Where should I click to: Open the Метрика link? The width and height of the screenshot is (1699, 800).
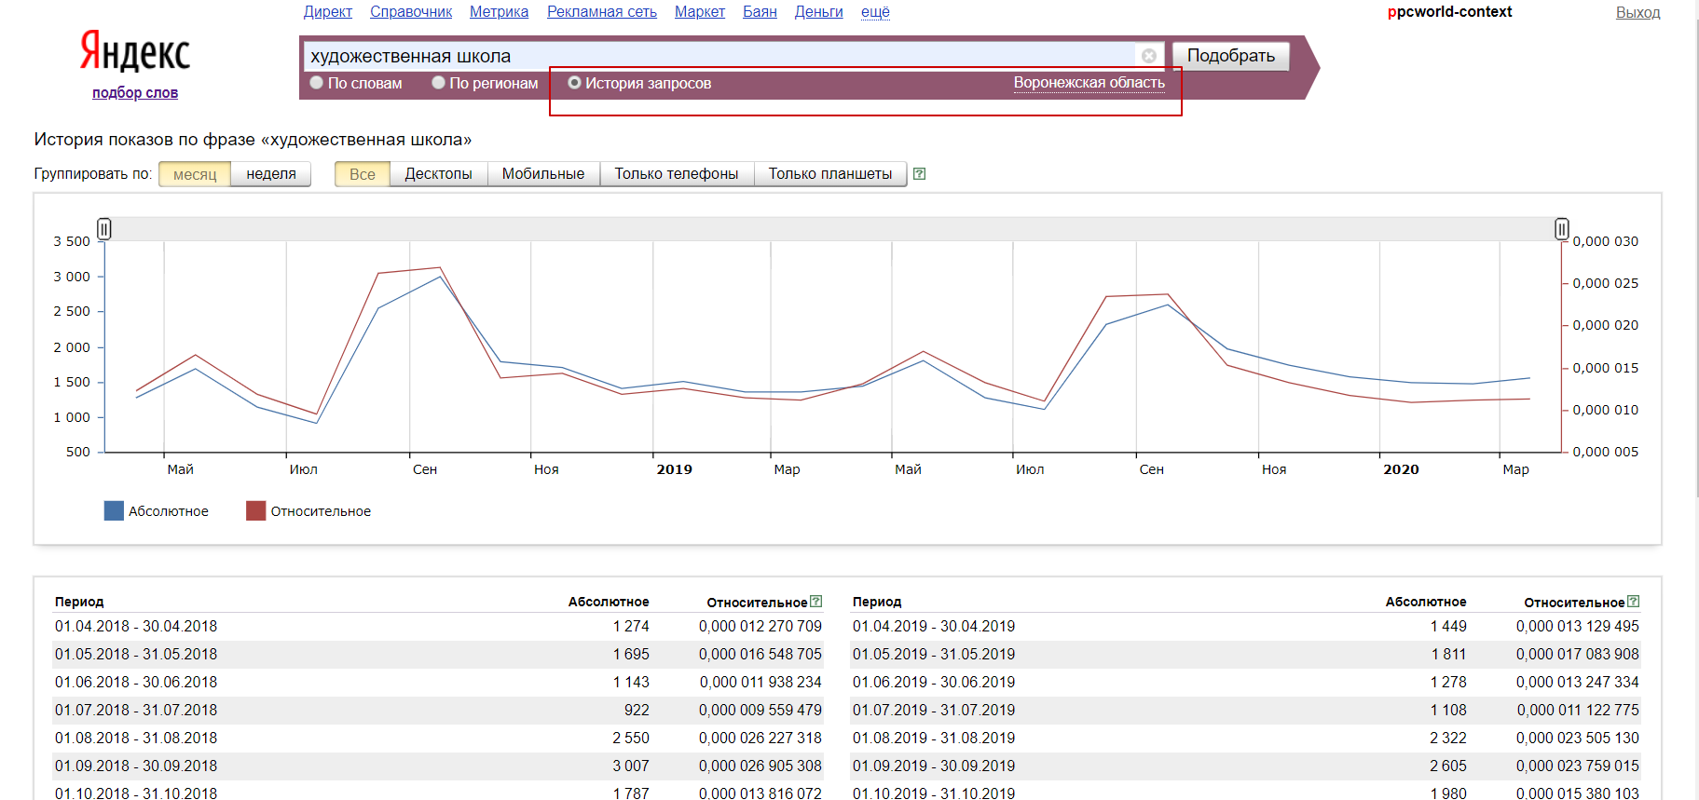click(499, 12)
